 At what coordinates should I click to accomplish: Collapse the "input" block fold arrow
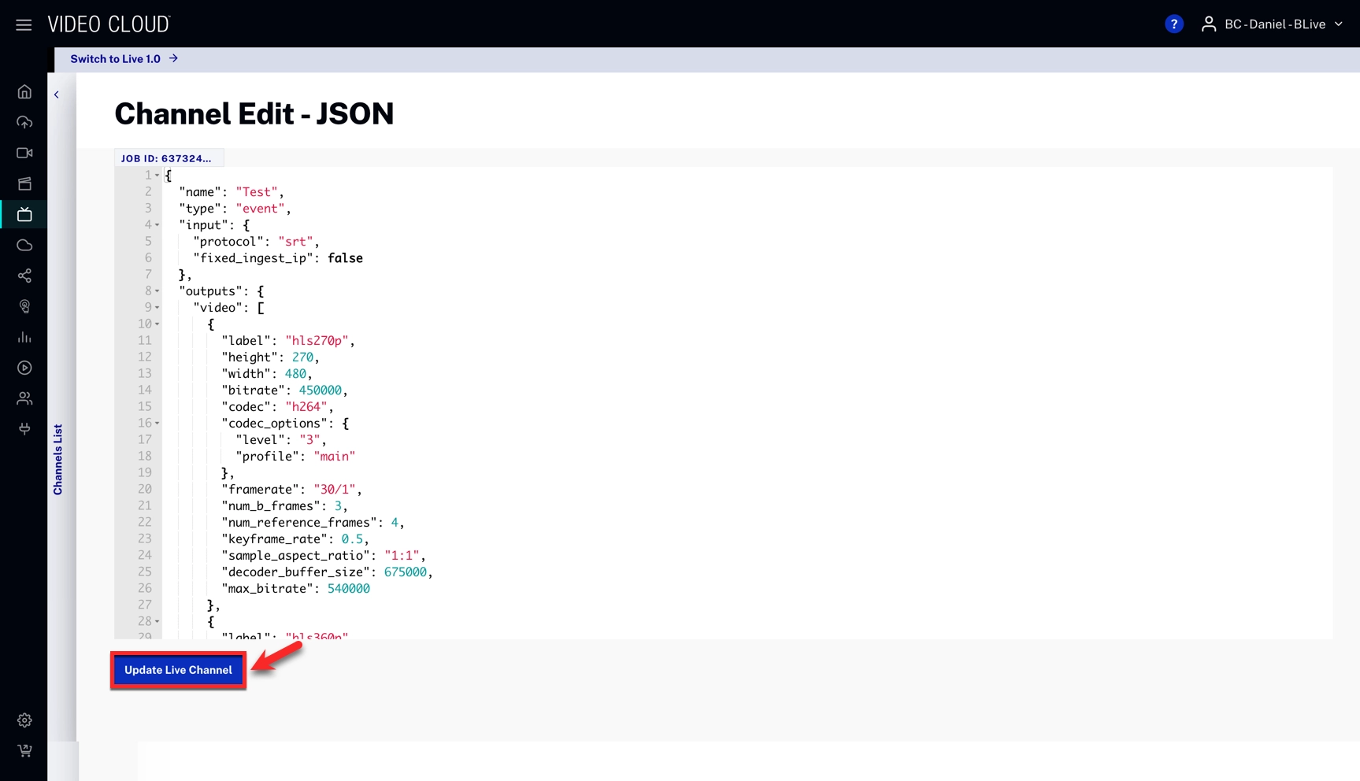(x=157, y=225)
